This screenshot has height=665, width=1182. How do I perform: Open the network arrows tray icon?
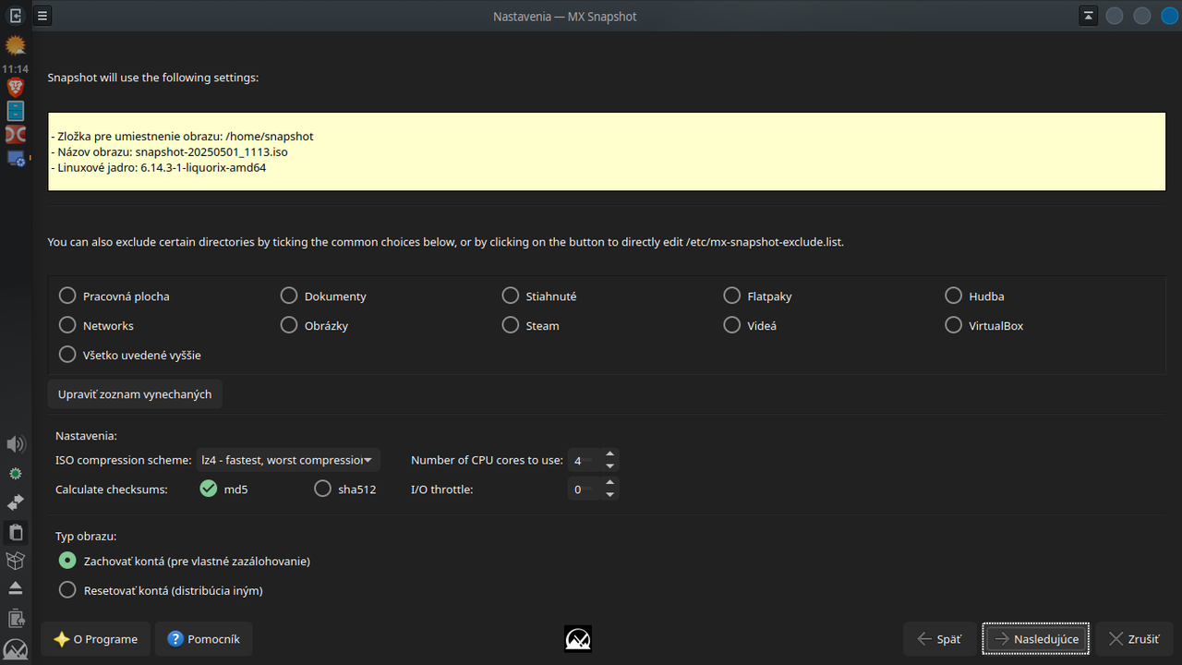tap(15, 502)
